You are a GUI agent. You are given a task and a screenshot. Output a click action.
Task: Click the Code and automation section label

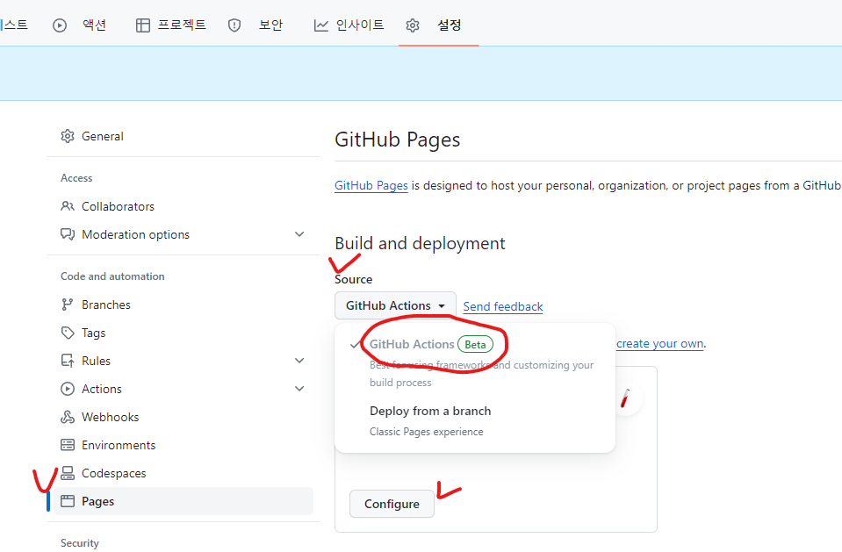point(112,276)
